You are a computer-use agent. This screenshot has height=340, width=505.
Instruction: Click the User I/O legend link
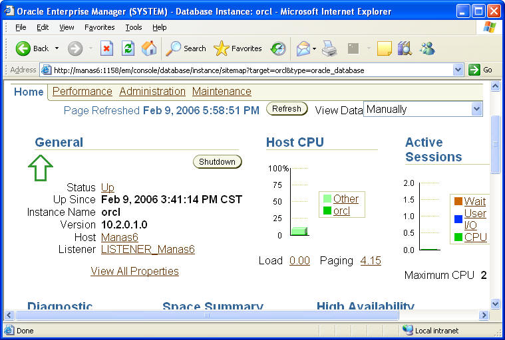[475, 219]
